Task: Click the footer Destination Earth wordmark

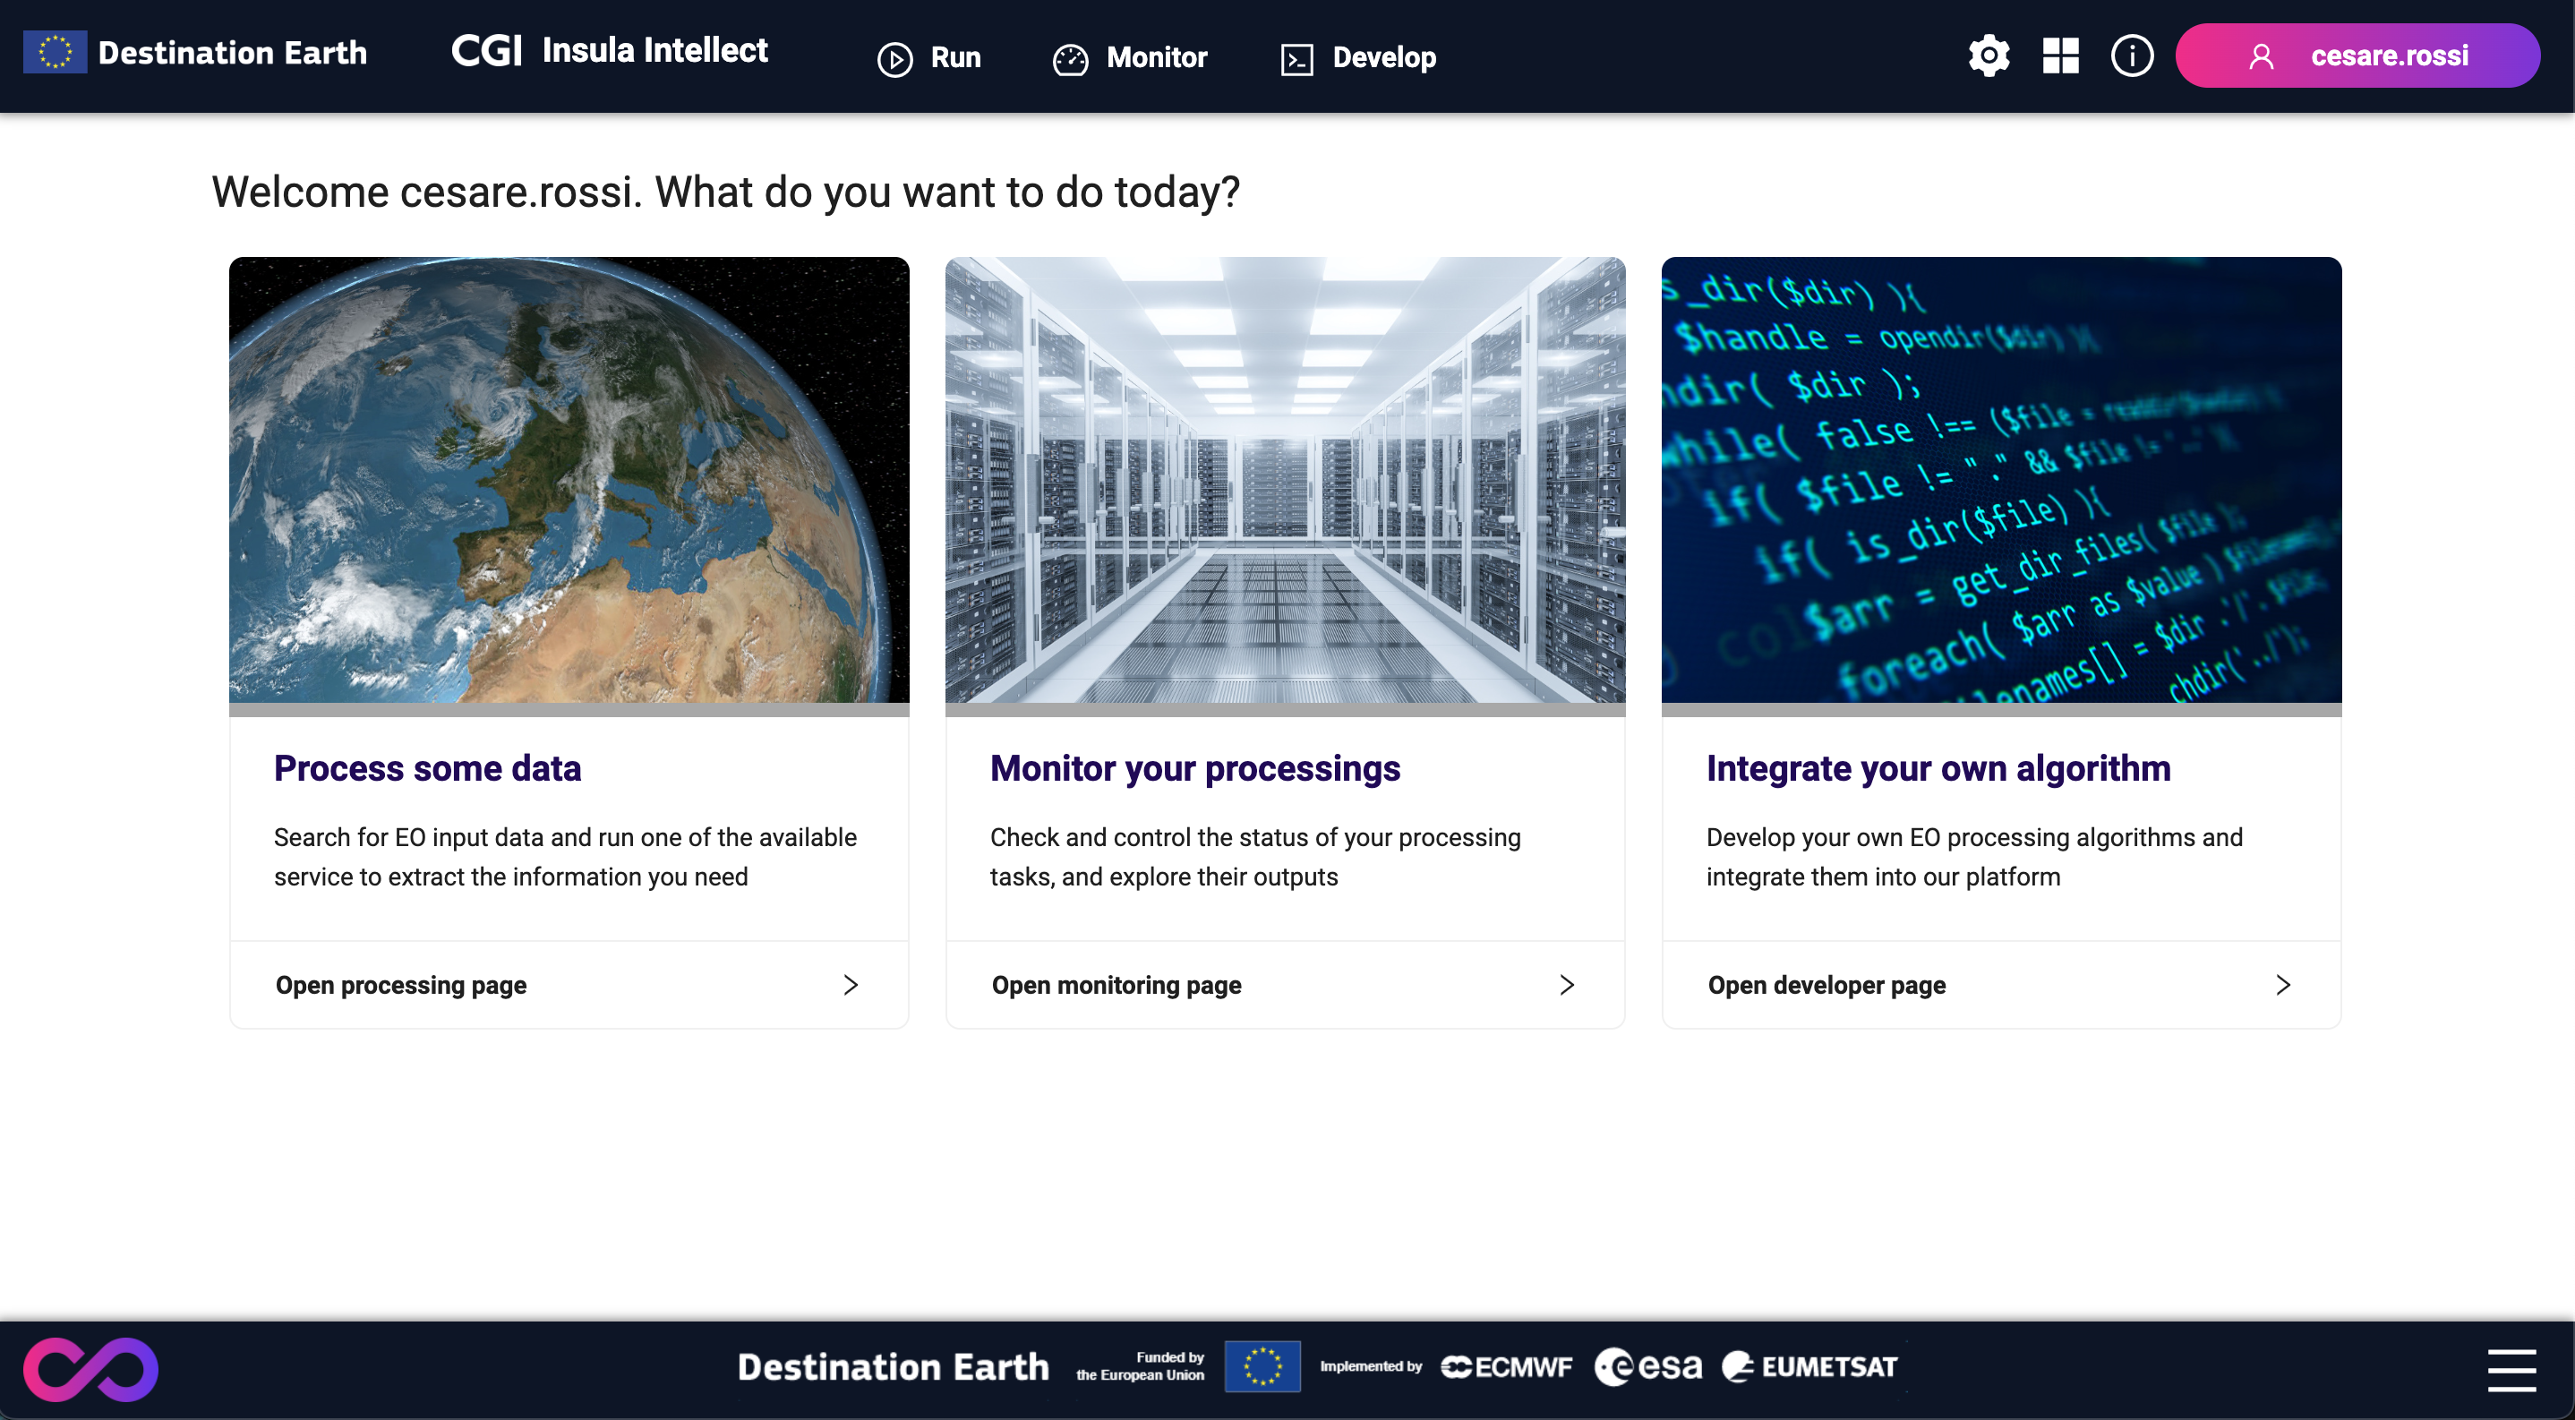Action: pos(893,1366)
